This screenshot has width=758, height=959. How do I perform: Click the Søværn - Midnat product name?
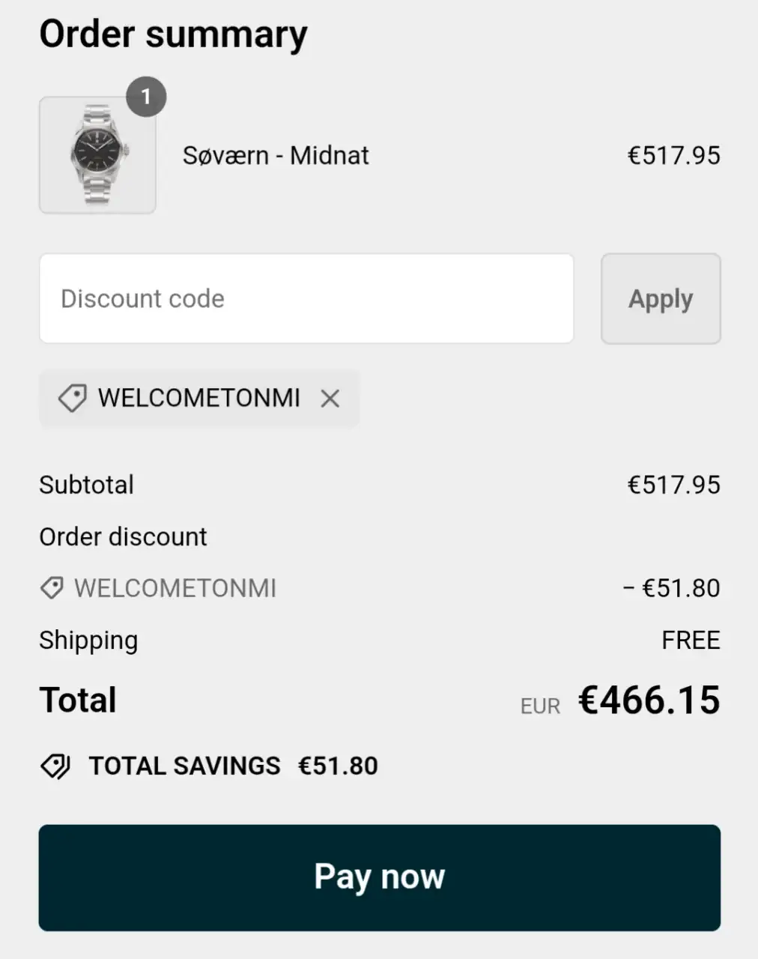276,156
